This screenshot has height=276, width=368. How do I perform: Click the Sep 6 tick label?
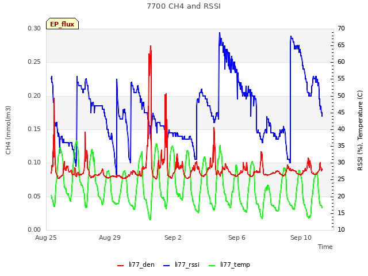(x=237, y=237)
